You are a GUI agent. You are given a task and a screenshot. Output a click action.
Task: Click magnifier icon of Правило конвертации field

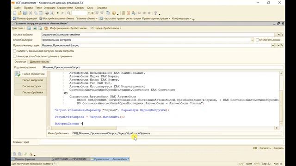click(282, 45)
